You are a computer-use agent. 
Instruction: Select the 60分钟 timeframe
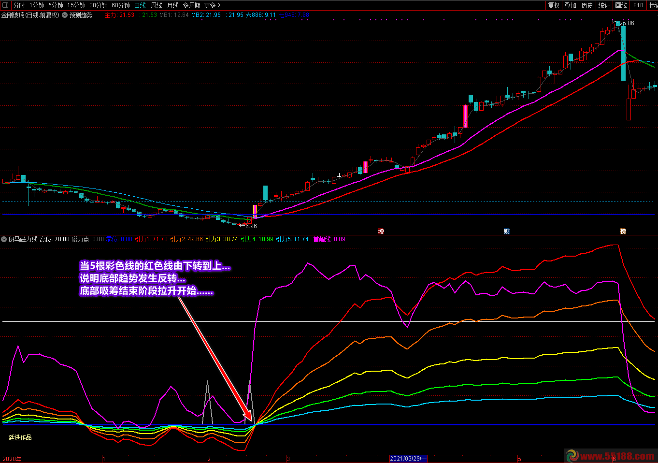[121, 5]
